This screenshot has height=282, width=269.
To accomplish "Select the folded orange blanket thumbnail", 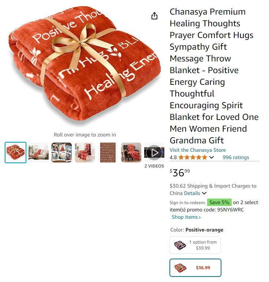I will [15, 153].
